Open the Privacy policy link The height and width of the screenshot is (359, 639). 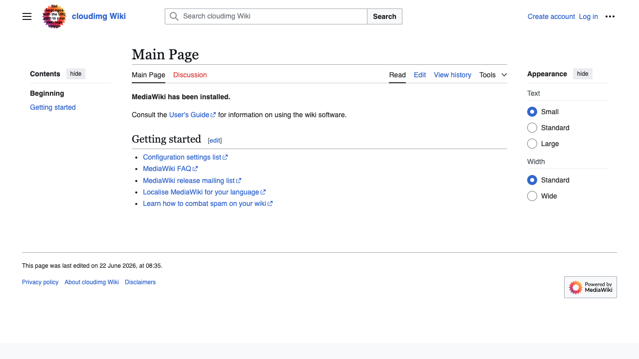[40, 282]
